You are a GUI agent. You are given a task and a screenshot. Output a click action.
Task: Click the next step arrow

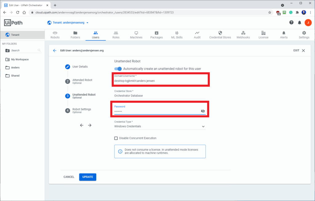(90, 125)
